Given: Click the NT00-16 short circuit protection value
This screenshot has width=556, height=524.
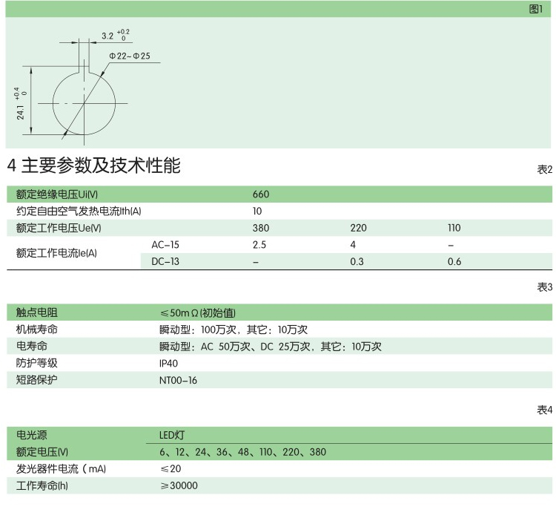Looking at the screenshot, I should [x=178, y=380].
